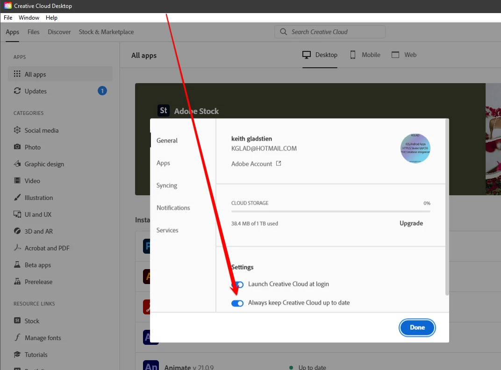501x370 pixels.
Task: Click the Photo camera icon
Action: [x=17, y=147]
